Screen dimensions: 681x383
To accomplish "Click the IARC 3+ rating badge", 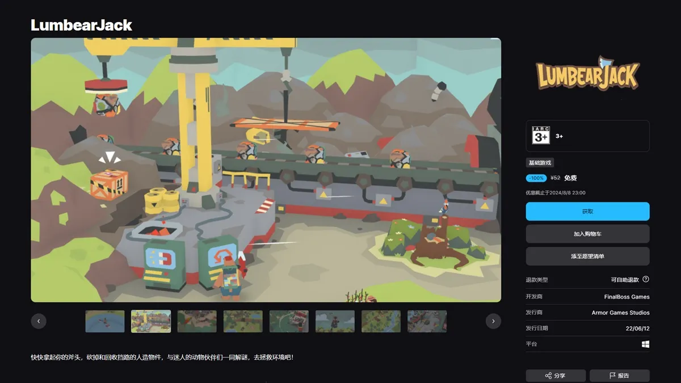I will [541, 136].
